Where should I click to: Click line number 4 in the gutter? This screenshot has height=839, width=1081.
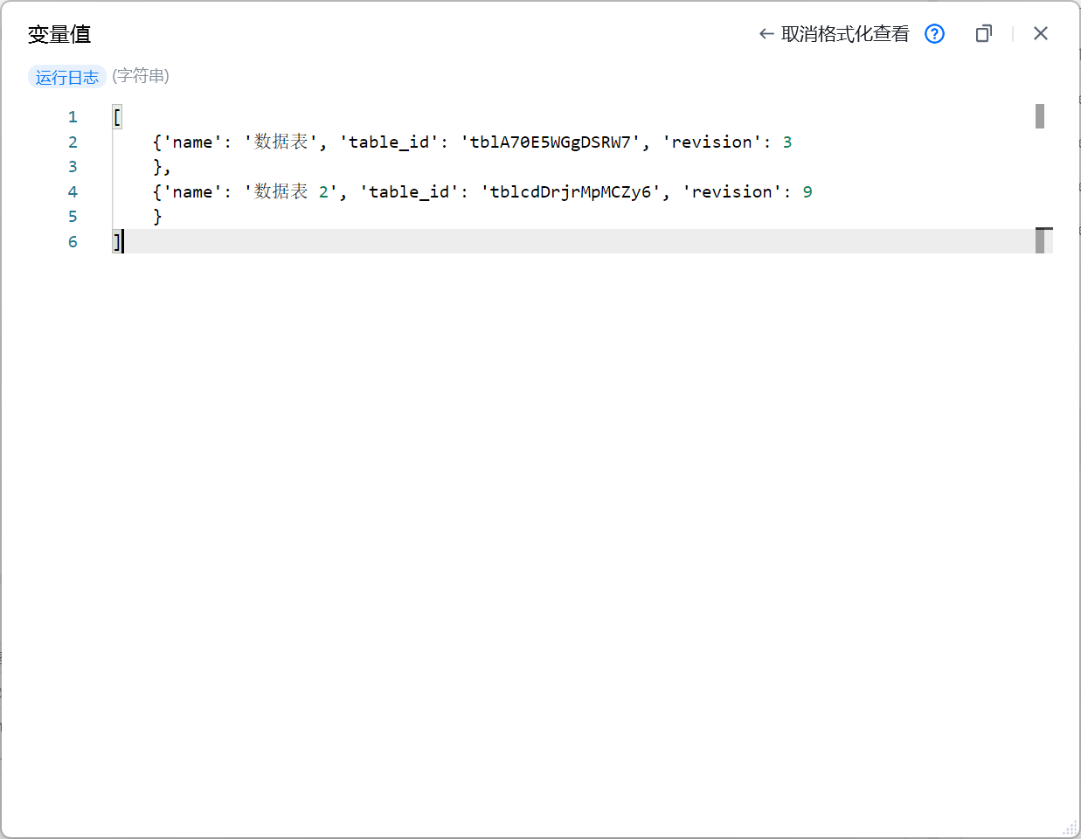73,192
